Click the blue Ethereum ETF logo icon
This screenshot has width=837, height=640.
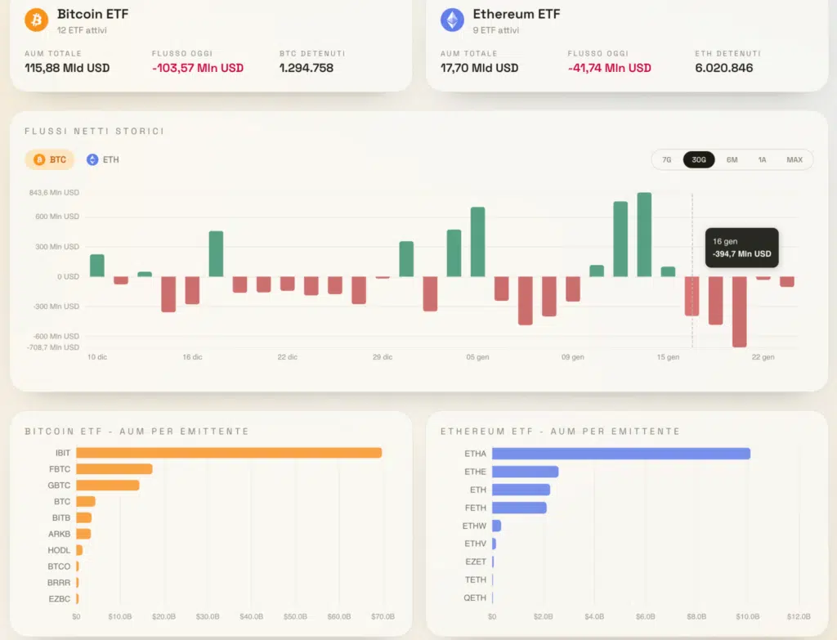point(452,20)
